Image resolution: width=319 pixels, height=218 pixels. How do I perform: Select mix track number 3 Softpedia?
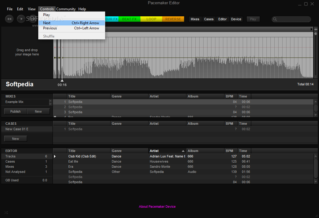pyautogui.click(x=183, y=112)
